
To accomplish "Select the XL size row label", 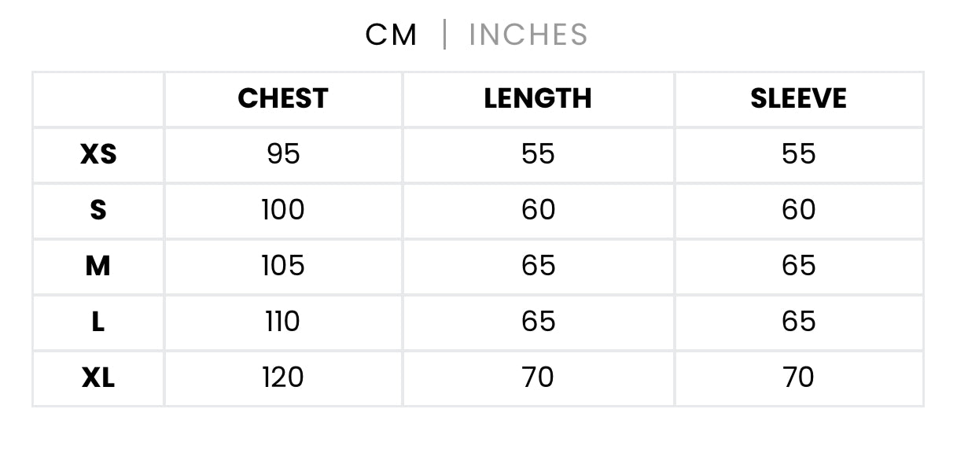I will 98,377.
